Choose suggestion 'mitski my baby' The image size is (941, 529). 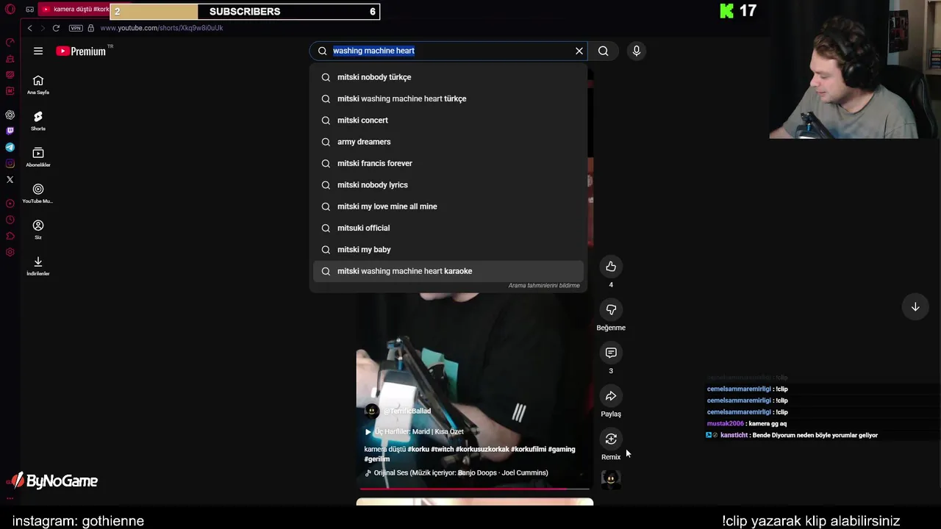(448, 250)
